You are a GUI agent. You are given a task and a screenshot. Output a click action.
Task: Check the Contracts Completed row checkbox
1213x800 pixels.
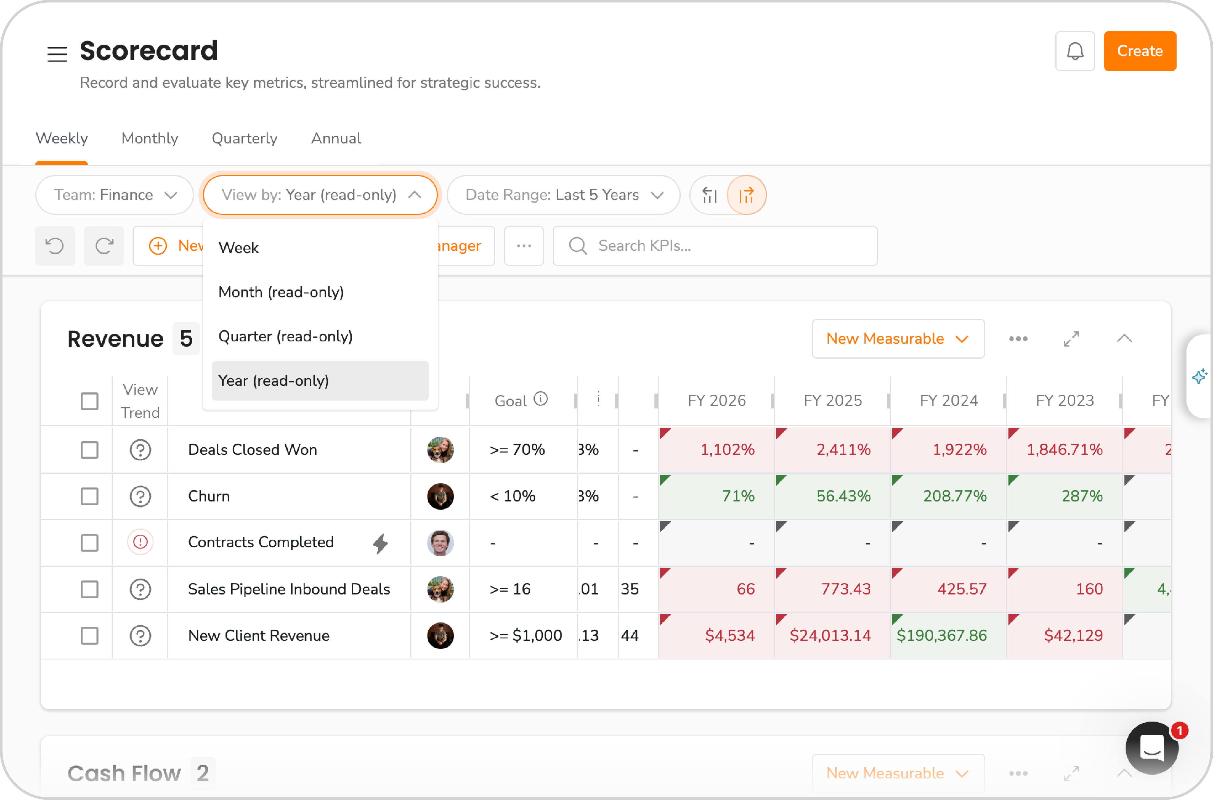tap(89, 543)
